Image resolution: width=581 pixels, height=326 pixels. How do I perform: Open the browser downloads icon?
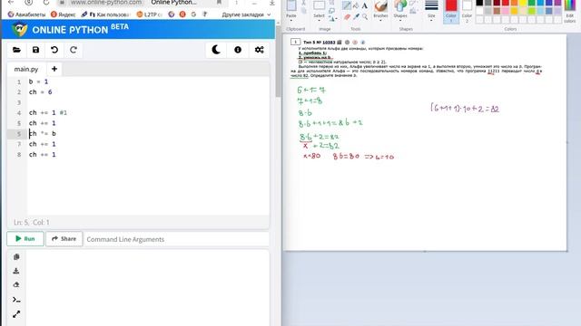coord(271,2)
